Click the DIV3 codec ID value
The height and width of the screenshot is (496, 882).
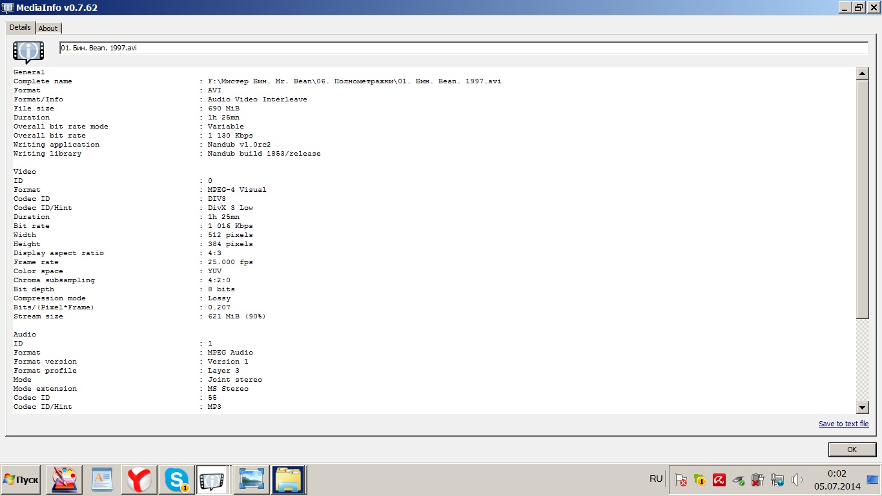pyautogui.click(x=217, y=199)
